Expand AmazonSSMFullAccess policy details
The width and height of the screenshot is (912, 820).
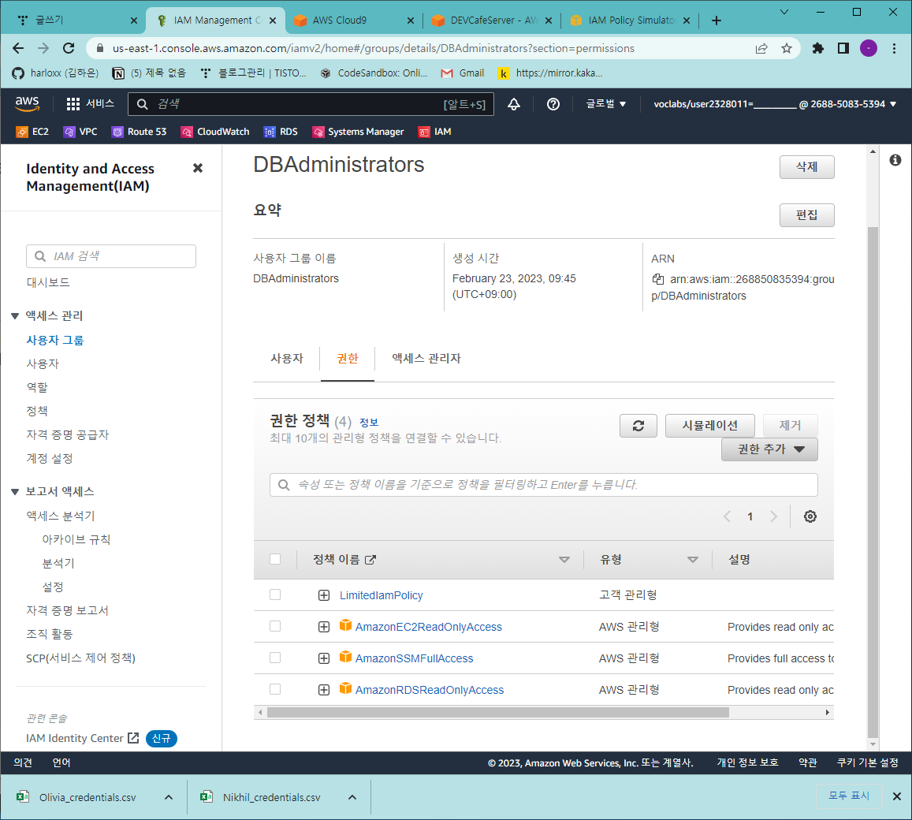(324, 658)
